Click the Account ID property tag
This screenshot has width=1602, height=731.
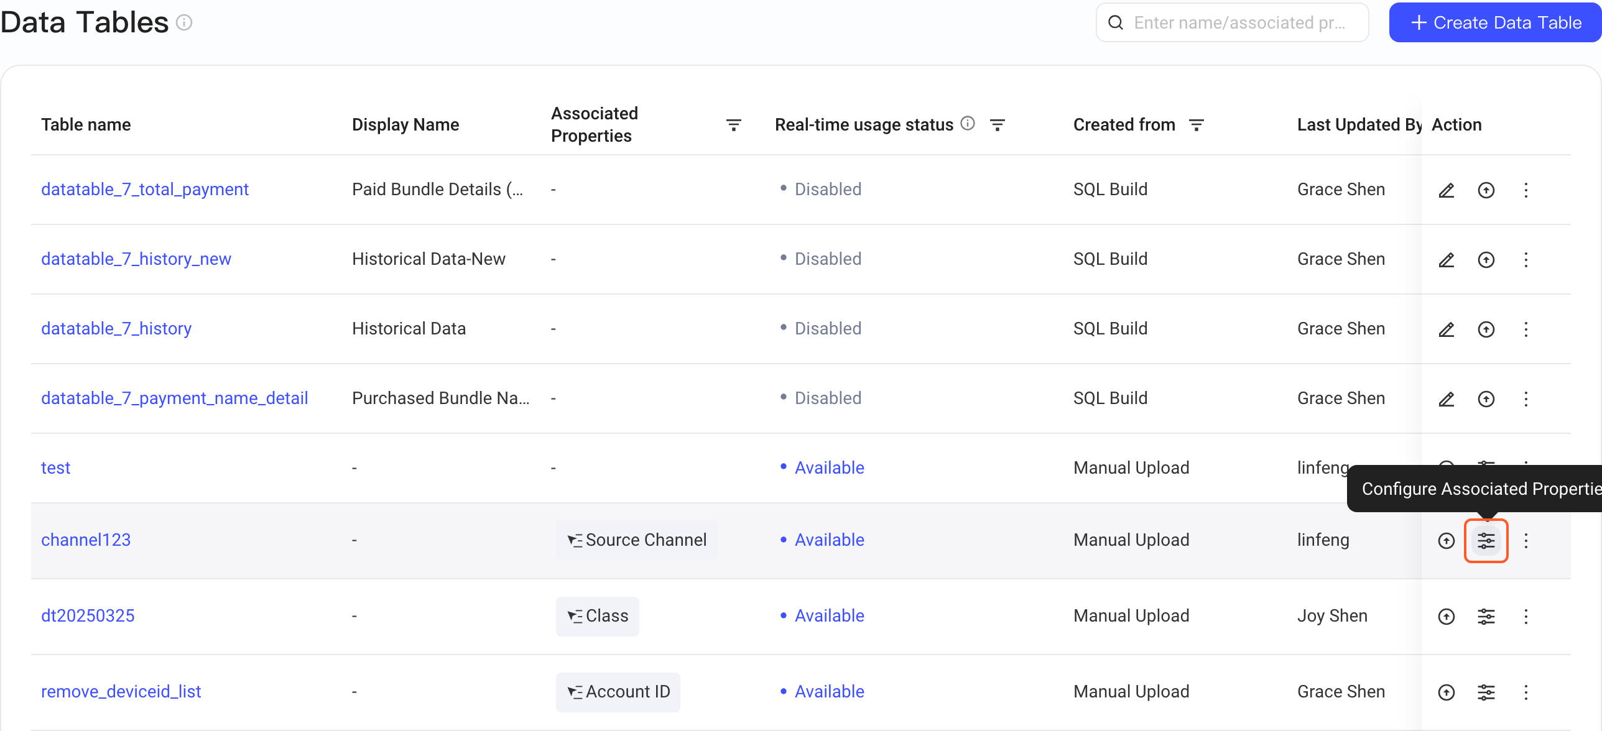618,692
